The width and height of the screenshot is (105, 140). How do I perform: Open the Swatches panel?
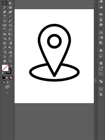coord(101,14)
